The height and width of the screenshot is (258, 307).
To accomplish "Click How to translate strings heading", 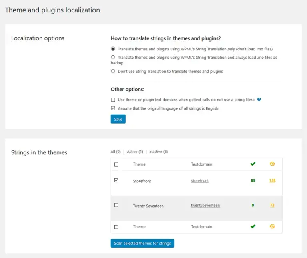I will click(165, 38).
